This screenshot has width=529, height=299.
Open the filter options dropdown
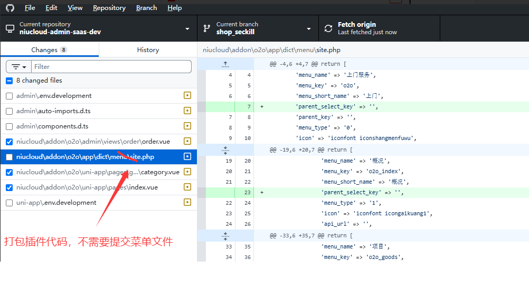pos(19,67)
